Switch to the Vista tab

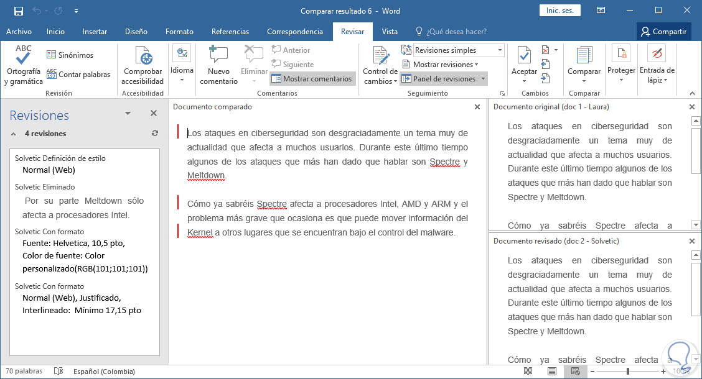click(390, 31)
